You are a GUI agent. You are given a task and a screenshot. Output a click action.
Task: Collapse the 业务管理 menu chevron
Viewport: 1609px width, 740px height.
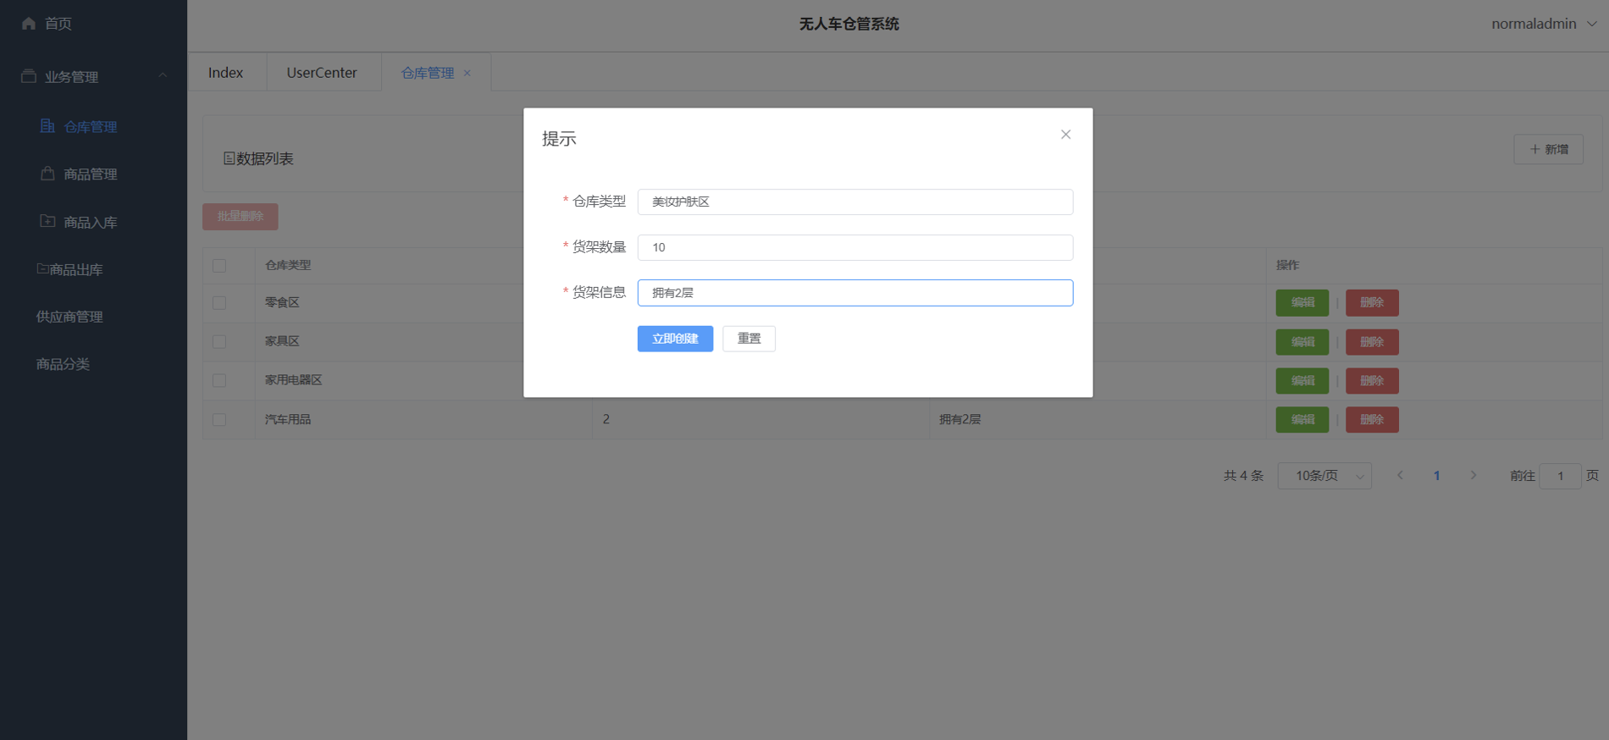163,76
